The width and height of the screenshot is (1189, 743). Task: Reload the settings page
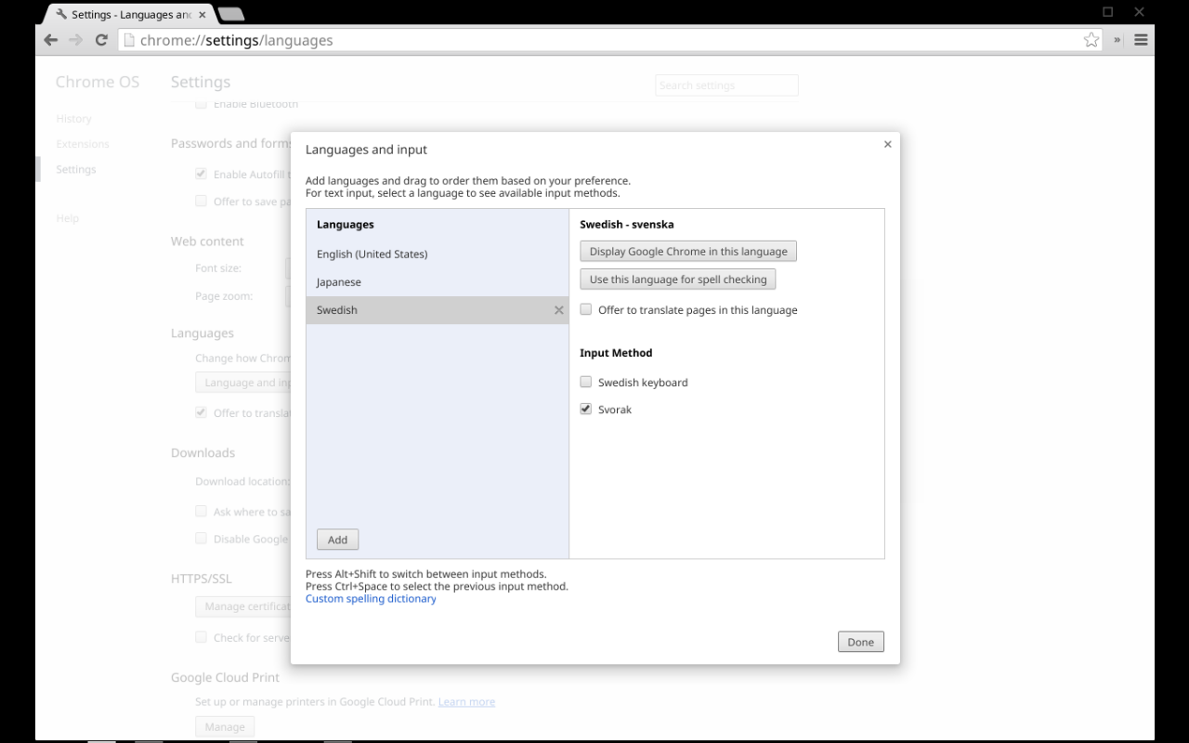[101, 40]
